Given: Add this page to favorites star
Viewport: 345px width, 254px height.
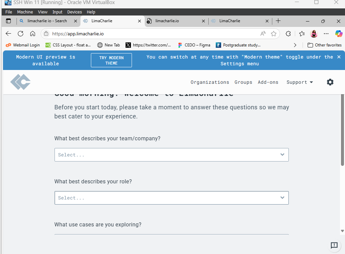Looking at the screenshot, I should (274, 34).
